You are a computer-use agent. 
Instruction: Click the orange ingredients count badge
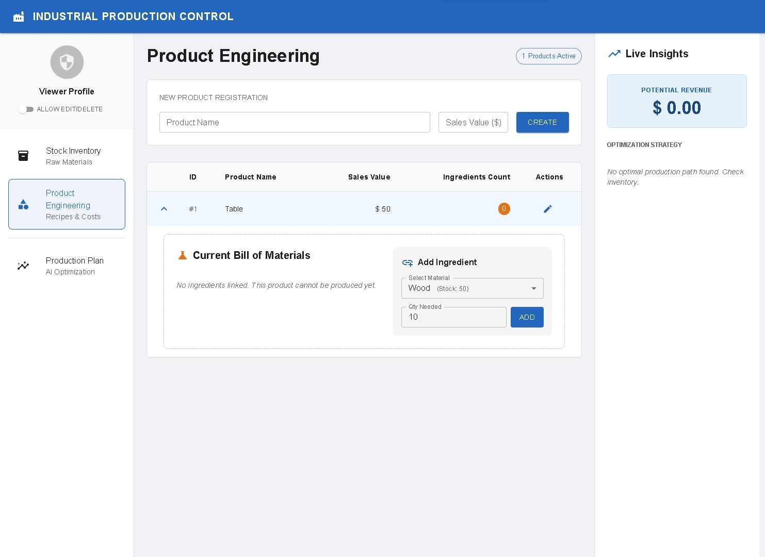[x=504, y=209]
